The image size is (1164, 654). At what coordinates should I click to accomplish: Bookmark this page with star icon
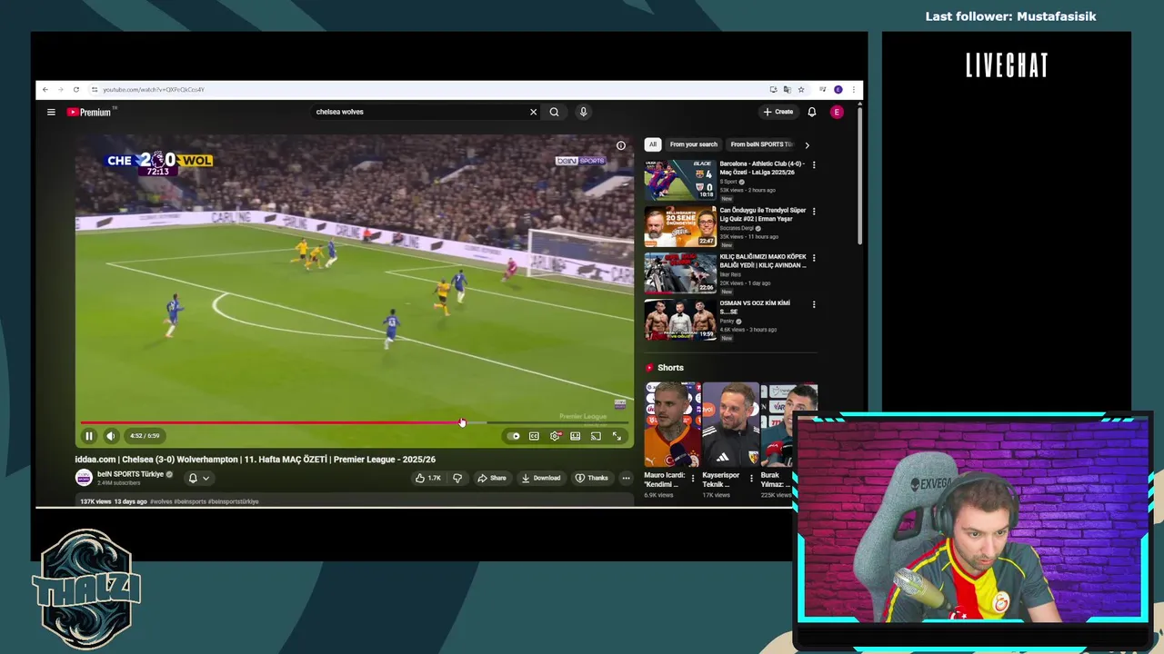coord(801,90)
